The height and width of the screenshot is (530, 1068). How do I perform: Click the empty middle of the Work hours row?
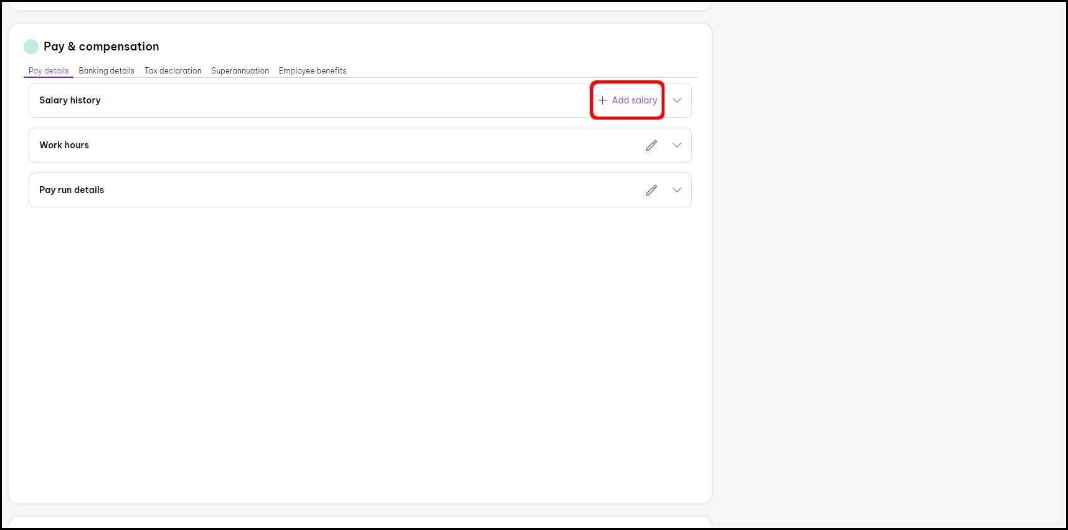click(x=343, y=145)
